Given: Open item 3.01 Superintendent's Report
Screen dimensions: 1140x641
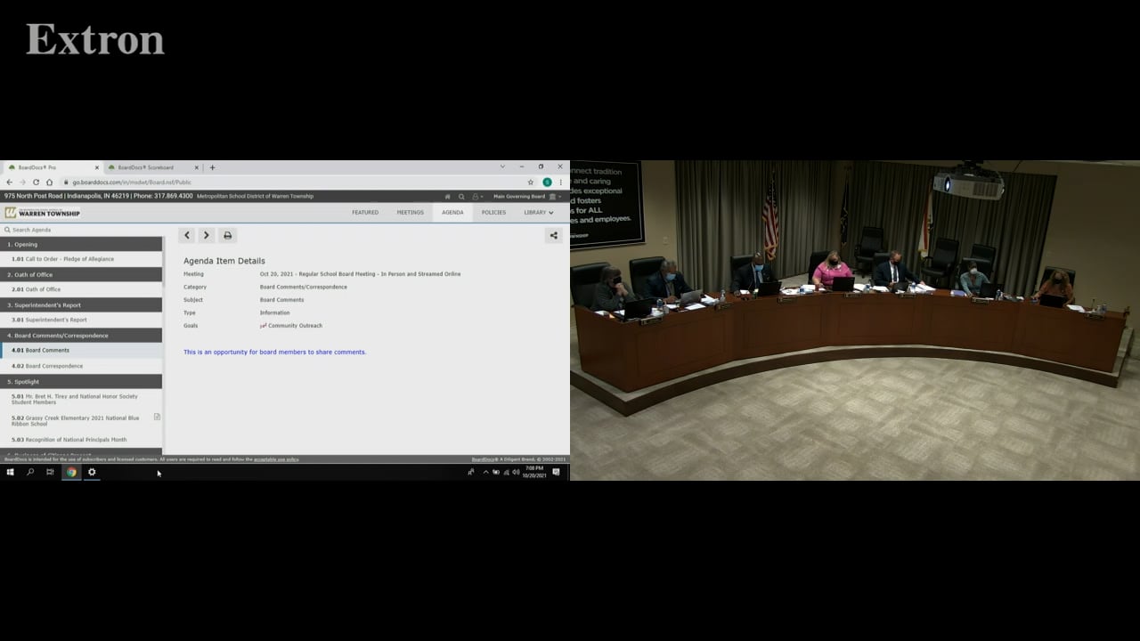Looking at the screenshot, I should 81,320.
